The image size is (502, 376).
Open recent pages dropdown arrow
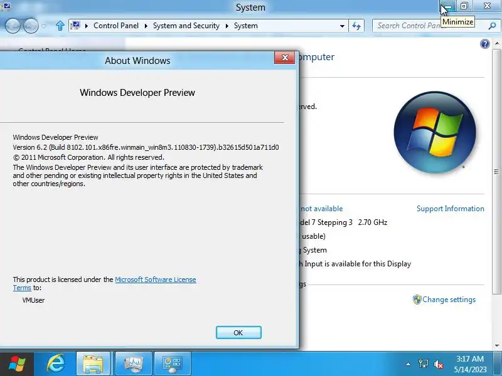coord(43,26)
